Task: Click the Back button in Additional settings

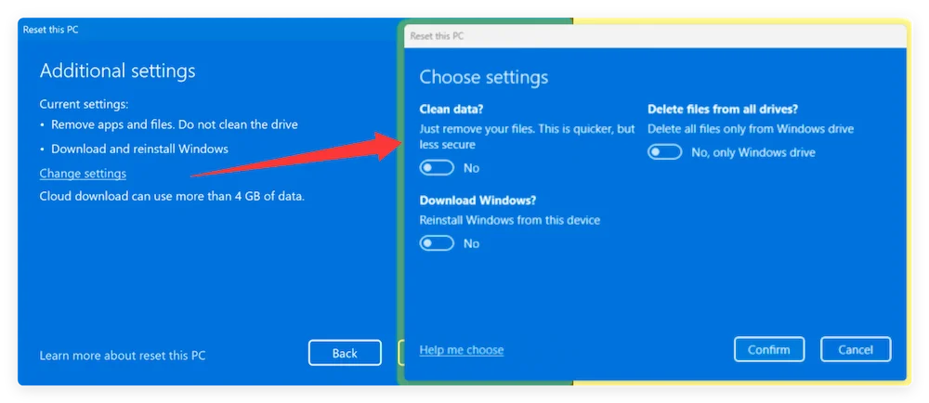Action: click(x=345, y=353)
